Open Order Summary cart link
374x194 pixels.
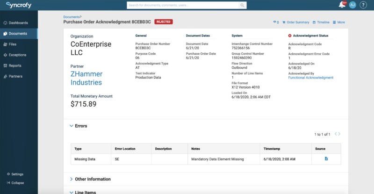tap(295, 22)
